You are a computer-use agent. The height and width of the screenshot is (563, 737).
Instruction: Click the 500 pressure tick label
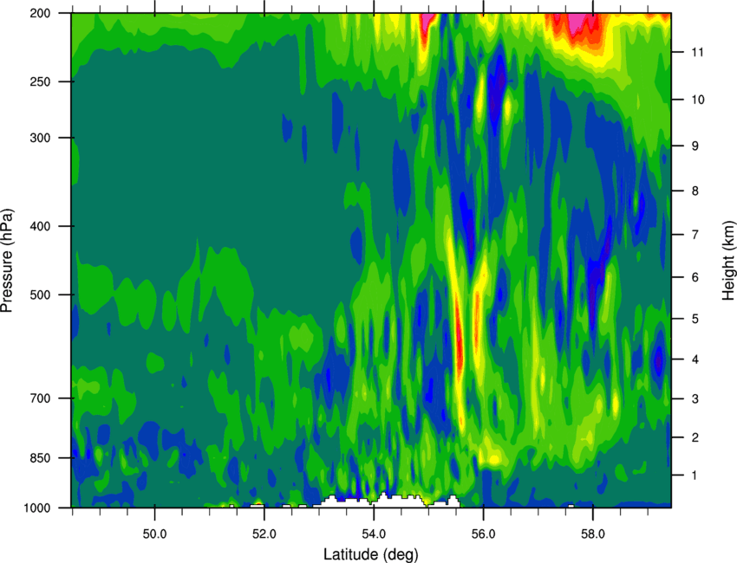(41, 294)
